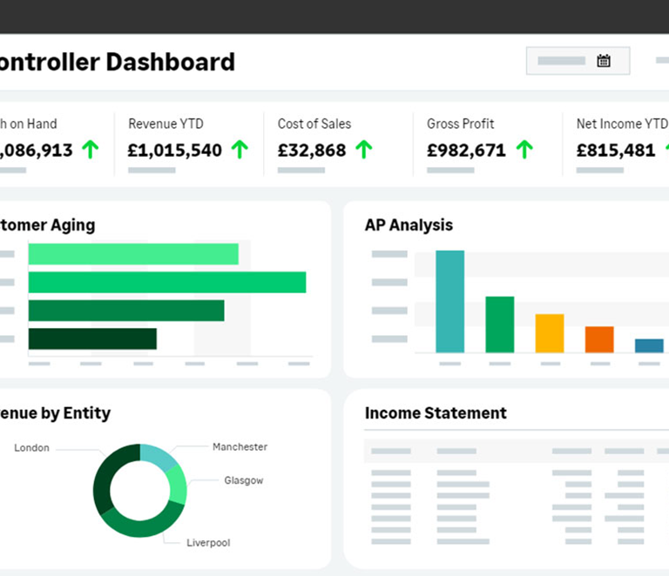Click the Gross Profit up arrow
This screenshot has width=669, height=576.
coord(524,150)
